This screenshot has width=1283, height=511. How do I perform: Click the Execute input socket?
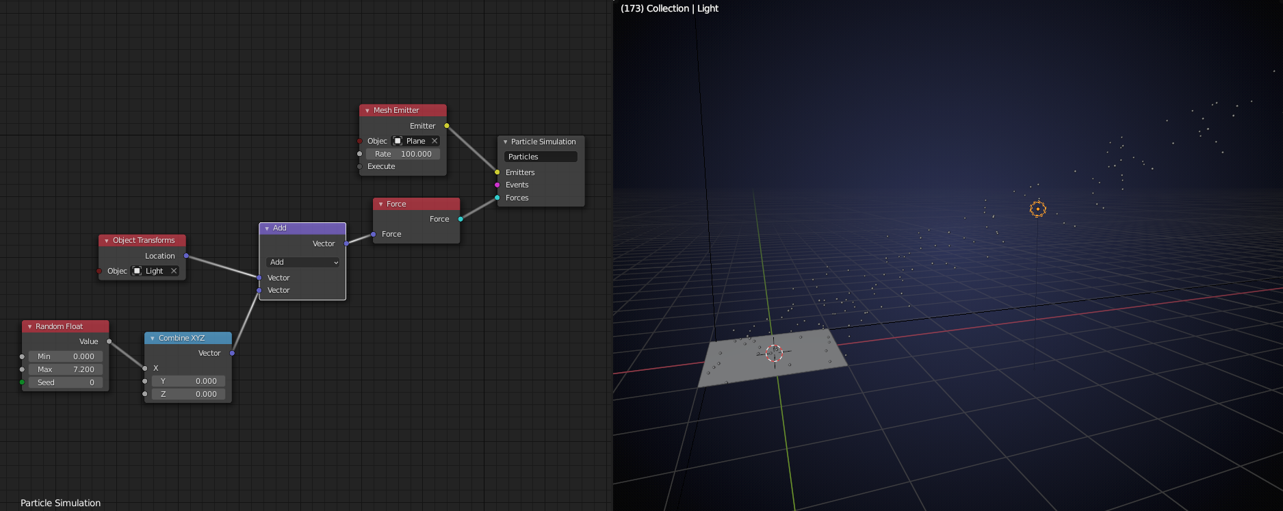click(x=359, y=166)
